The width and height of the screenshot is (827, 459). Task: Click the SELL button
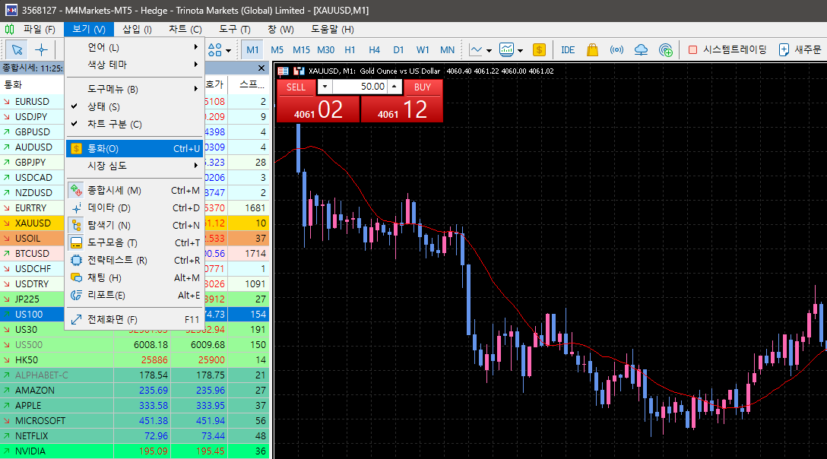[x=296, y=87]
